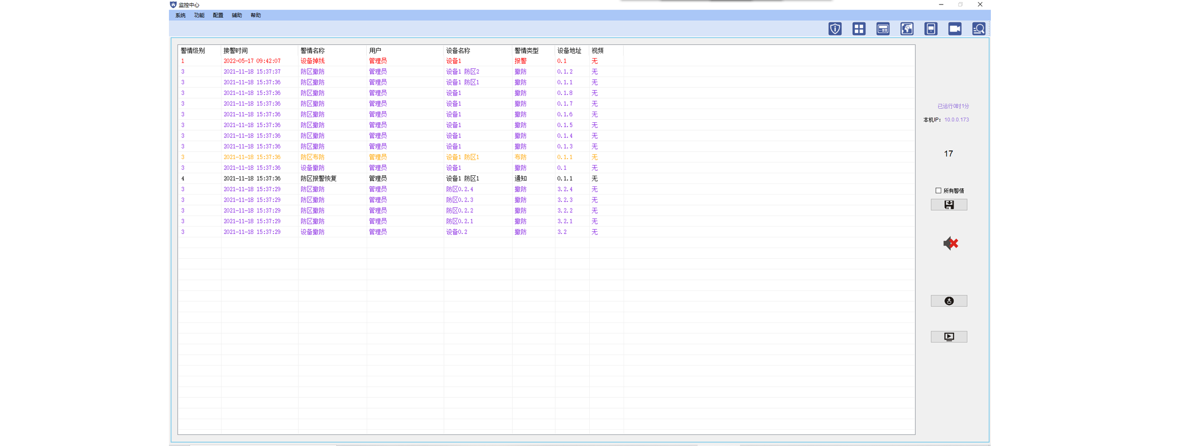Image resolution: width=1177 pixels, height=446 pixels.
Task: Select the row for 防区0.2.1
Action: pos(546,221)
